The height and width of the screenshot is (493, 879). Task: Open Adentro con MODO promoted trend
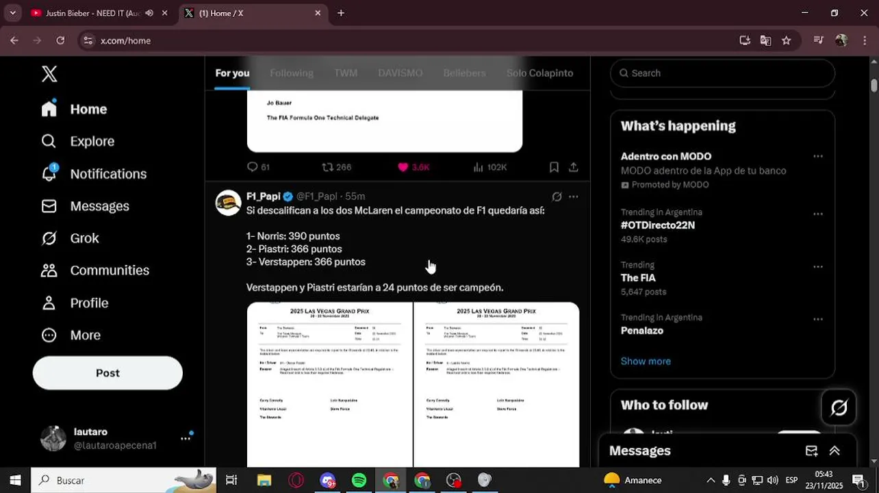pyautogui.click(x=666, y=157)
